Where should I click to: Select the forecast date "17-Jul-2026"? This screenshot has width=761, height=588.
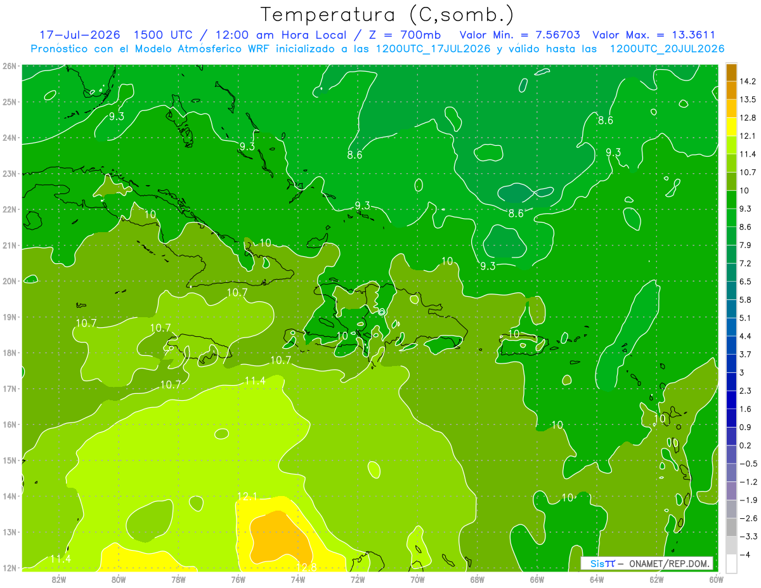[79, 35]
